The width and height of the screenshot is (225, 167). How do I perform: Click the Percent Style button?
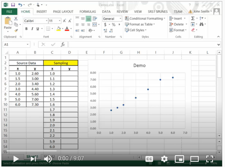[113, 25]
